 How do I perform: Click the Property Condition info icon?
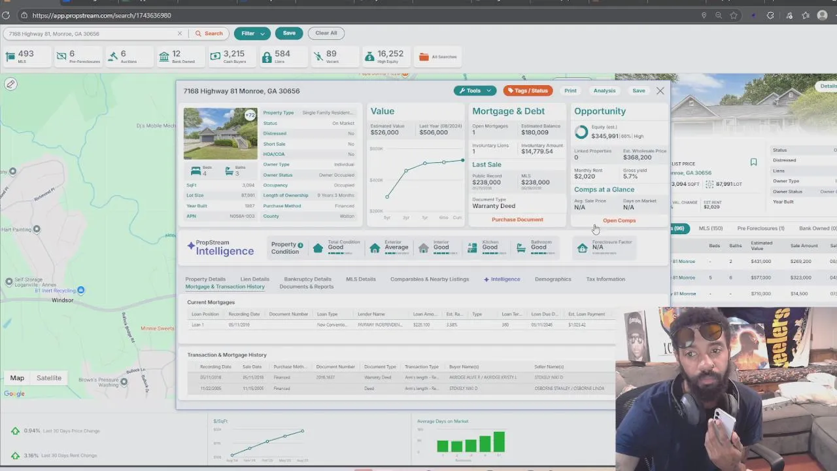300,245
